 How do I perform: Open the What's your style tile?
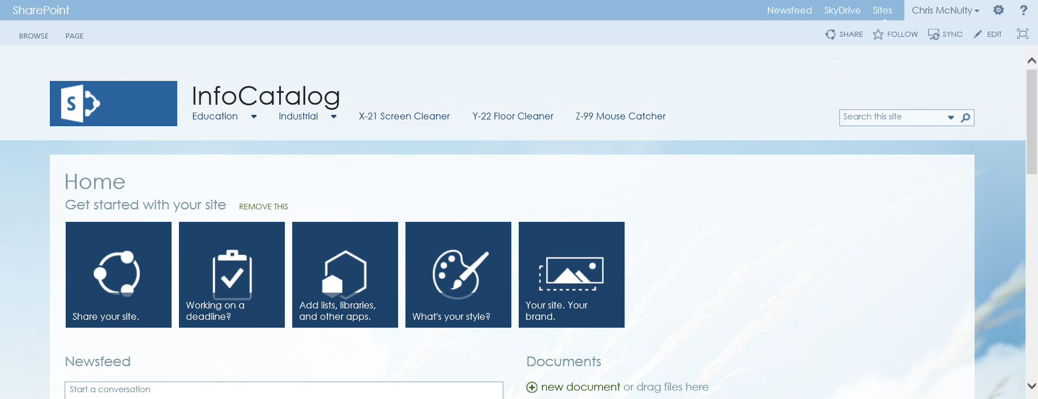click(x=458, y=274)
